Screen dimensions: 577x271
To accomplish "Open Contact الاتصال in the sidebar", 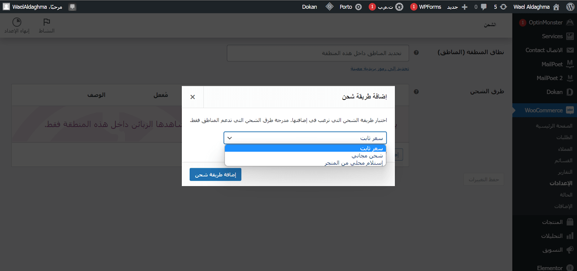I will click(x=544, y=50).
